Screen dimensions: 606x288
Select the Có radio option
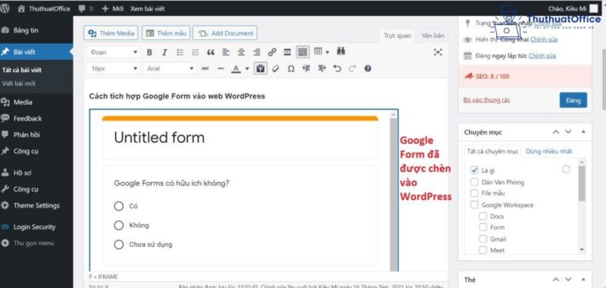click(119, 206)
